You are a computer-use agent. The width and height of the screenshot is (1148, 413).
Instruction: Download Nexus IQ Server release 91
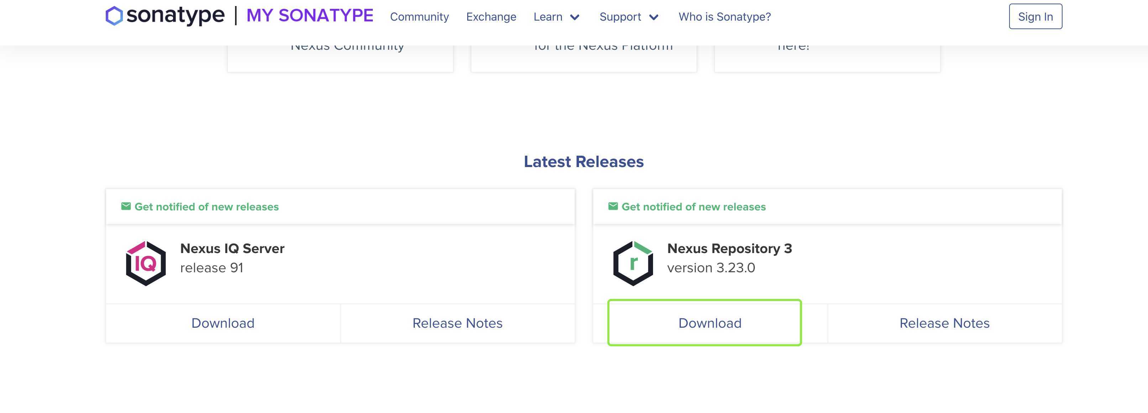click(x=223, y=323)
